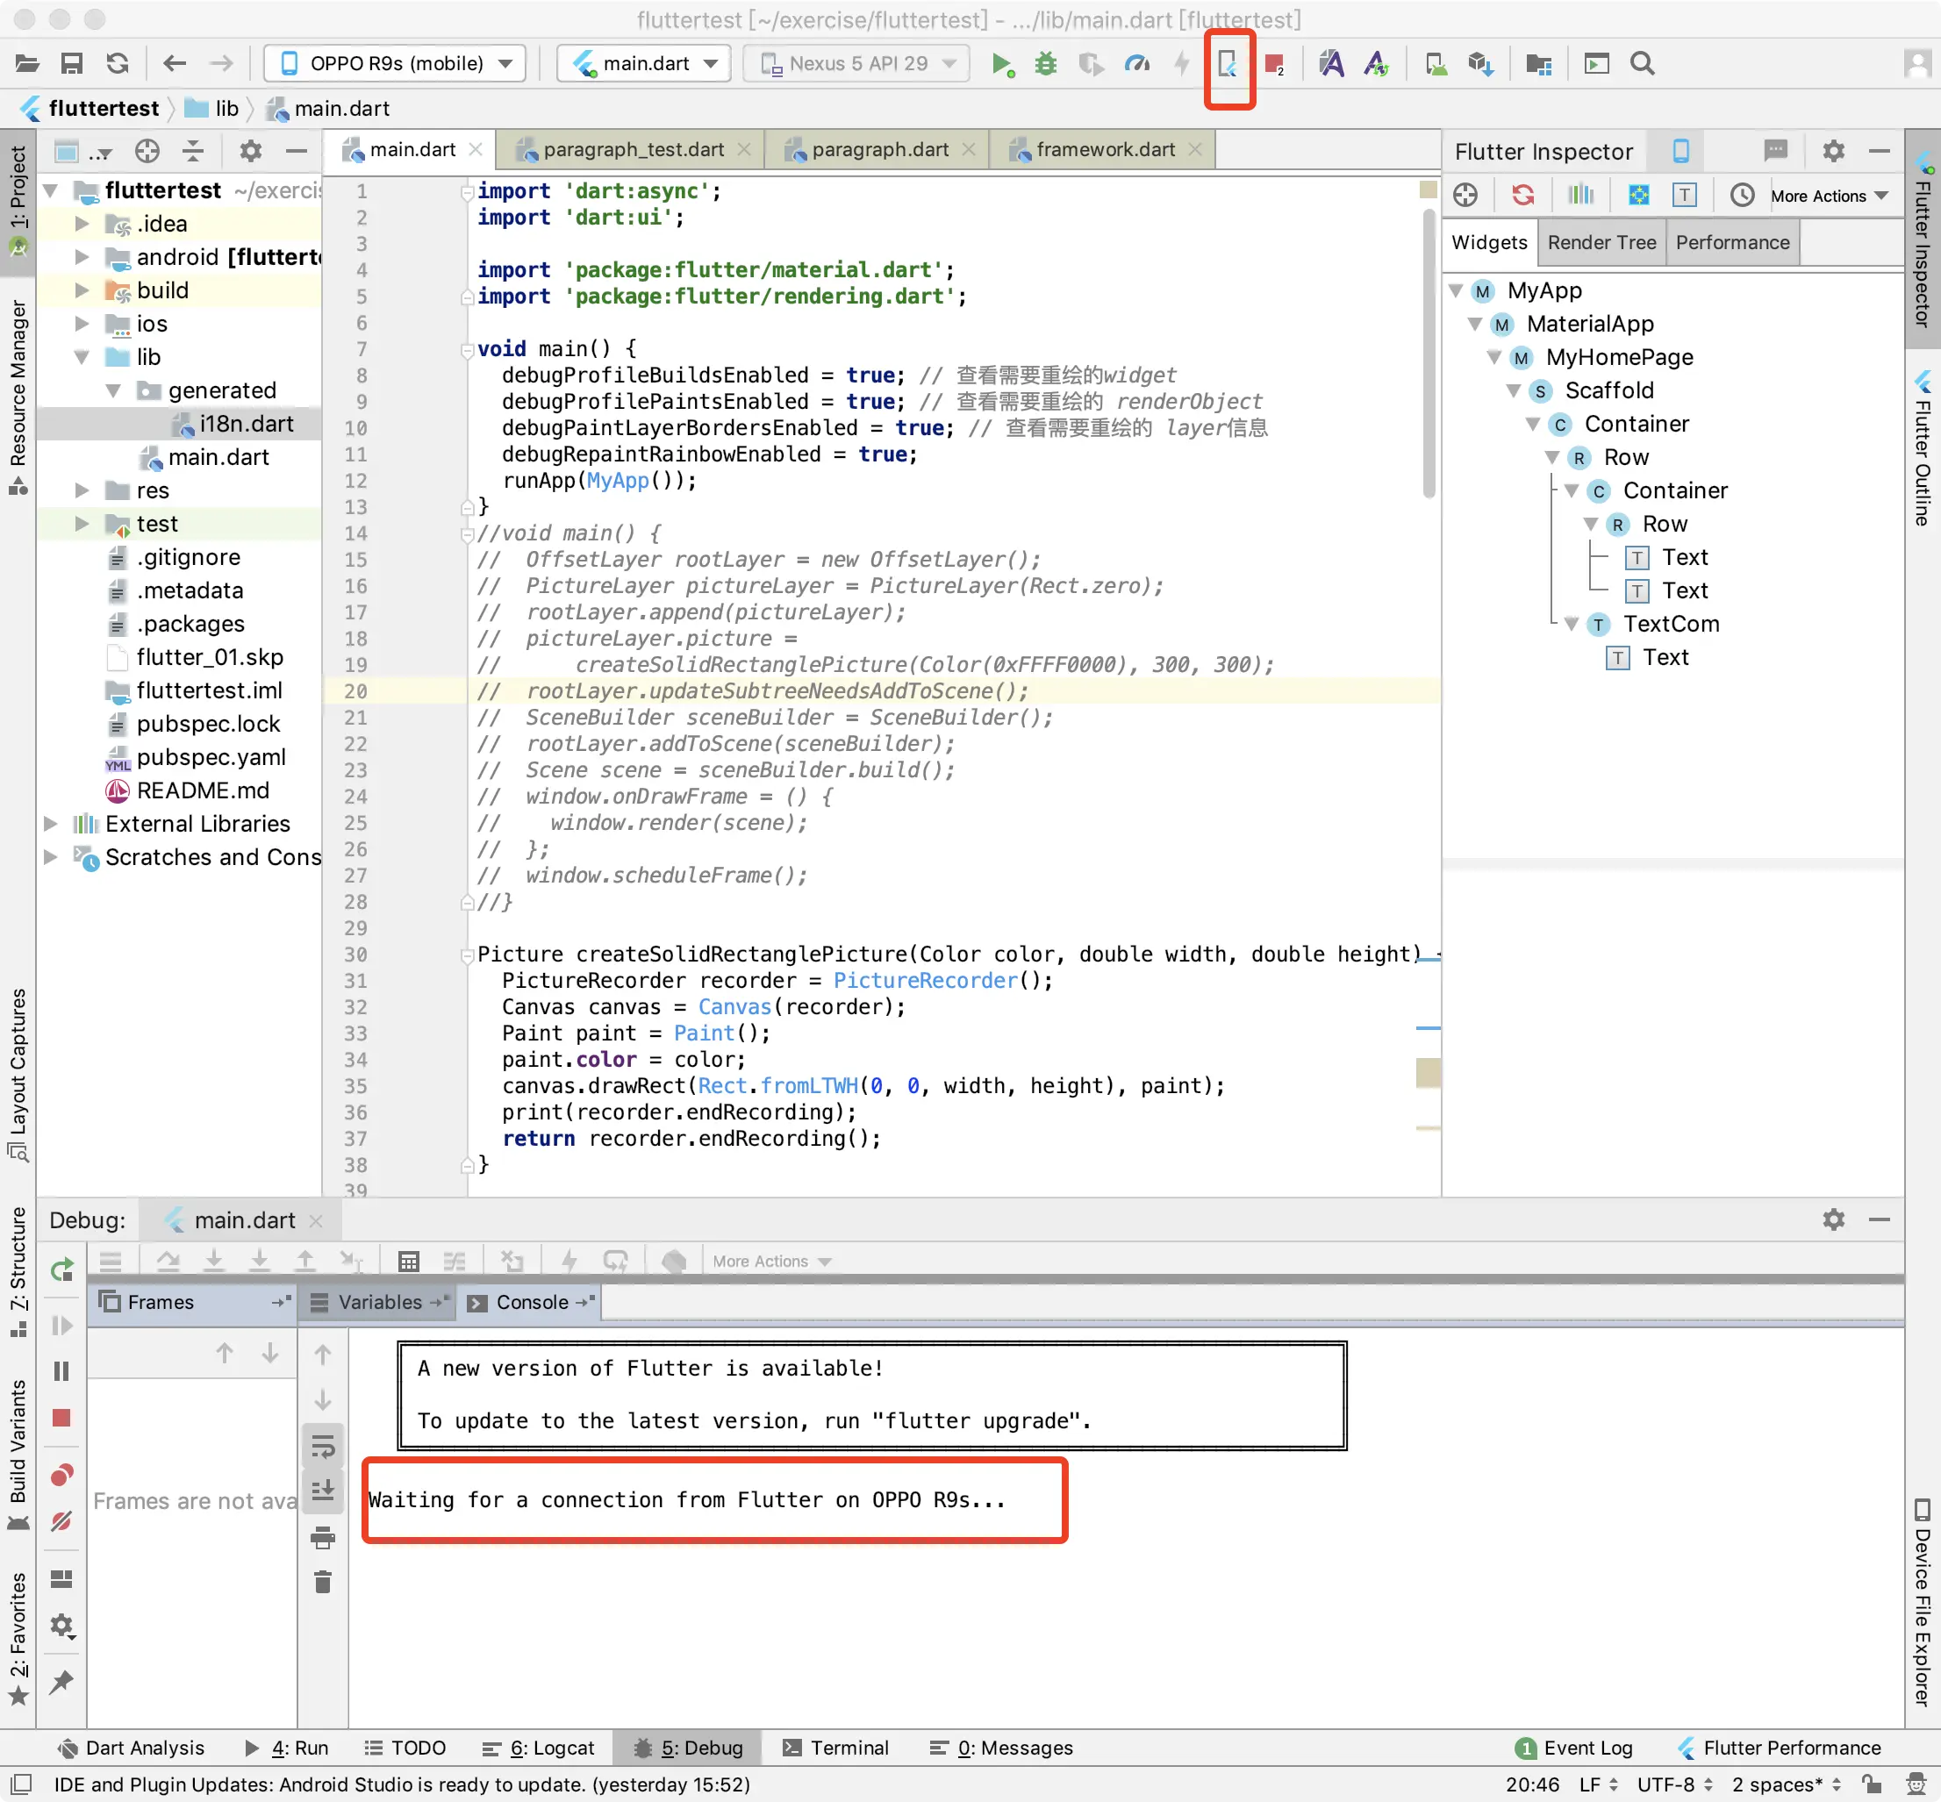Image resolution: width=1941 pixels, height=1802 pixels.
Task: Expand the External Libraries node
Action: pyautogui.click(x=51, y=824)
